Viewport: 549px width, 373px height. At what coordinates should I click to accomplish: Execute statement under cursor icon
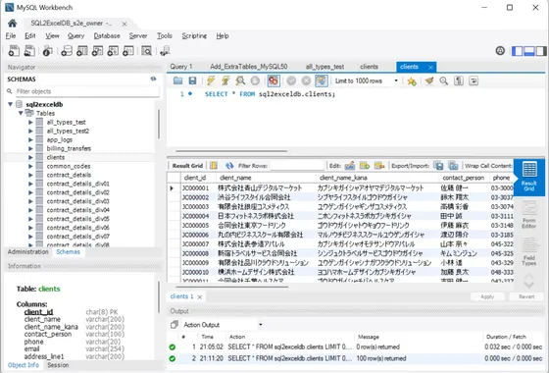225,80
